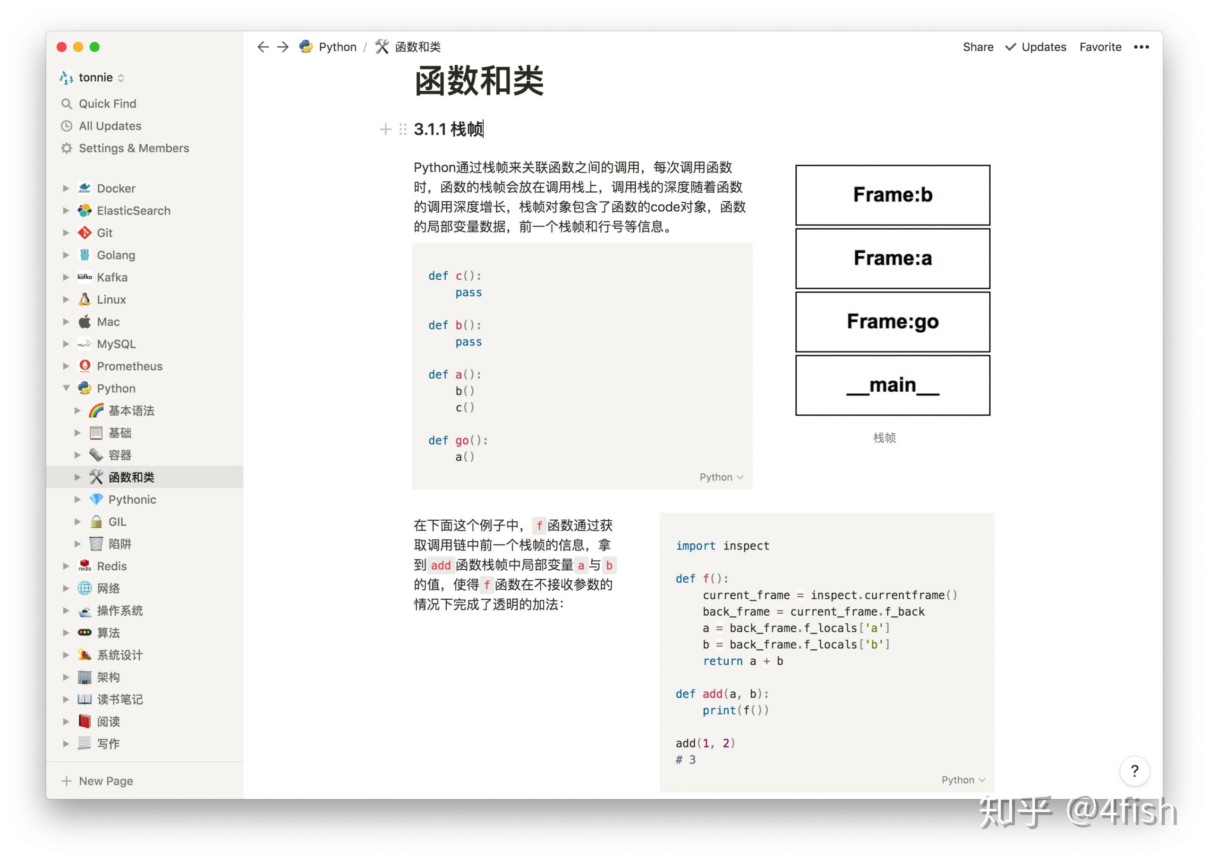Open the 阅读 page
Image resolution: width=1209 pixels, height=860 pixels.
coord(145,722)
